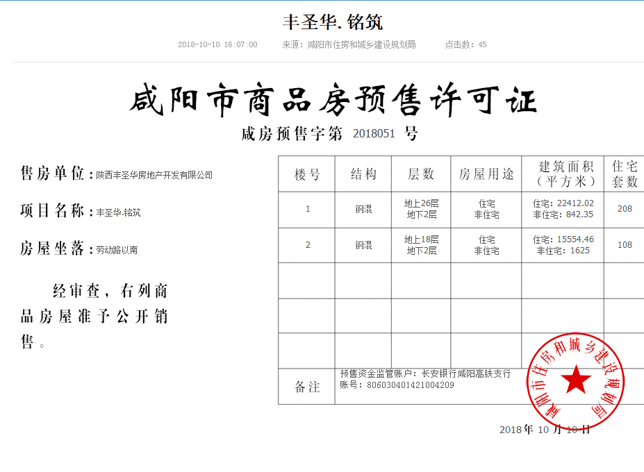Click the 结构 column header
Image resolution: width=644 pixels, height=472 pixels.
(363, 174)
